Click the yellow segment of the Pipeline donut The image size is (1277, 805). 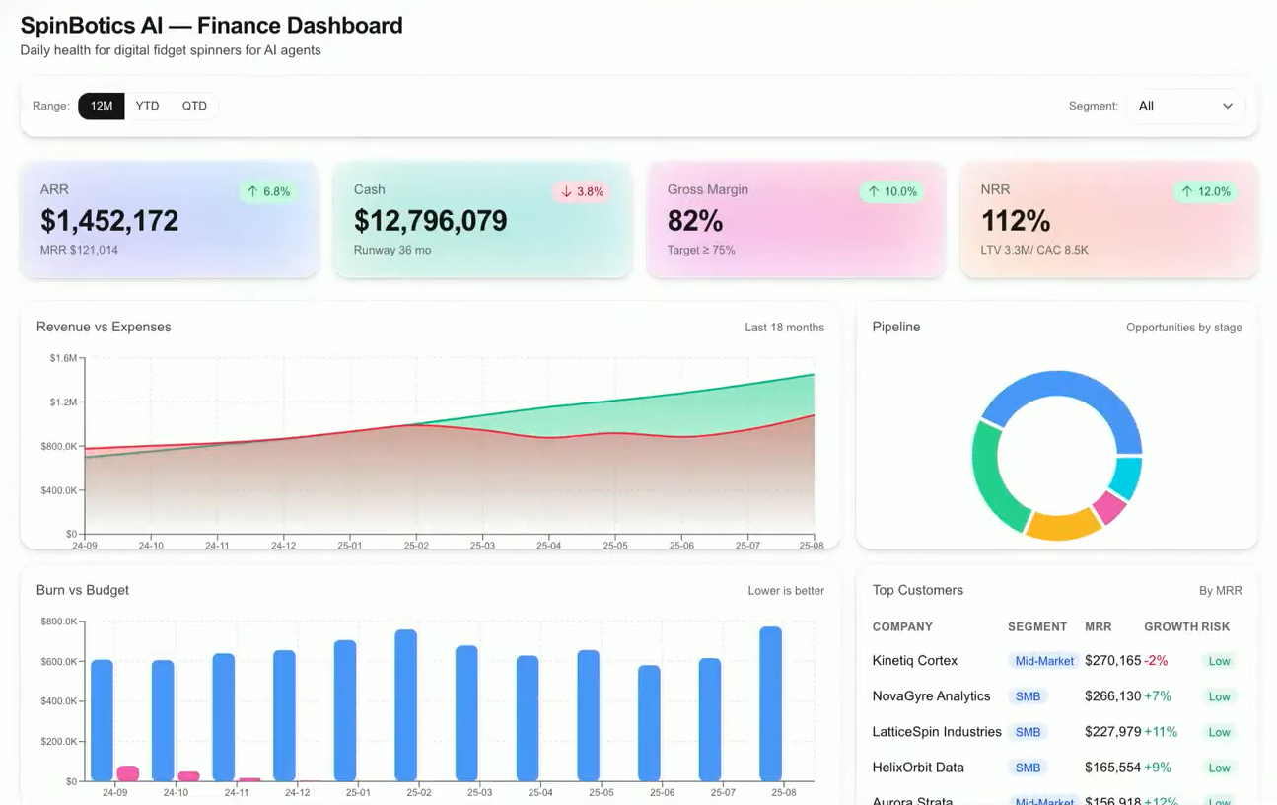point(1063,524)
